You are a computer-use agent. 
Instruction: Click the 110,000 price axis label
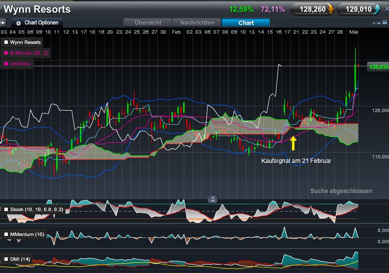coord(380,156)
